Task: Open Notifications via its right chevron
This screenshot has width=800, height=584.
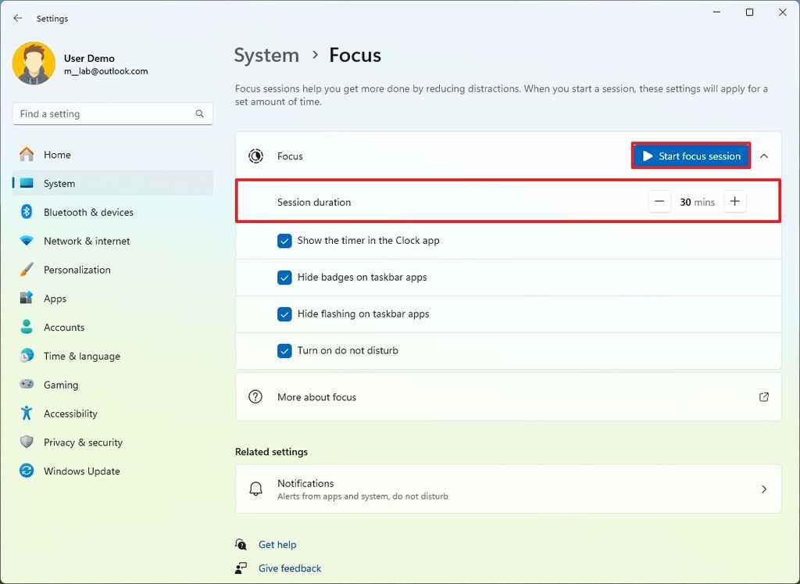Action: tap(763, 489)
